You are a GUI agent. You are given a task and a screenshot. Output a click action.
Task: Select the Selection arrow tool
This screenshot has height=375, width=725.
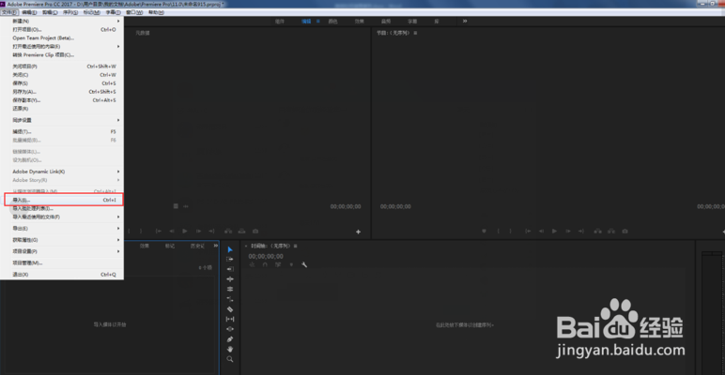tap(230, 249)
